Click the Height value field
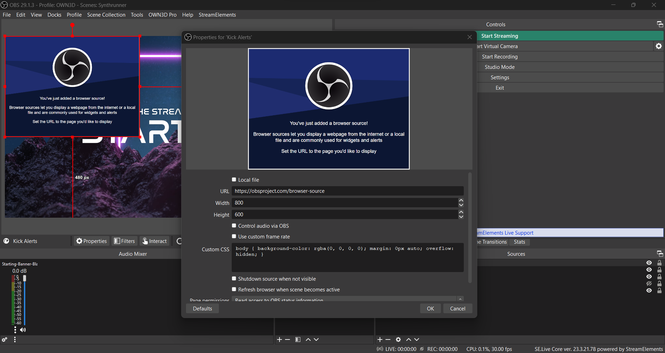This screenshot has height=353, width=665. coord(345,214)
